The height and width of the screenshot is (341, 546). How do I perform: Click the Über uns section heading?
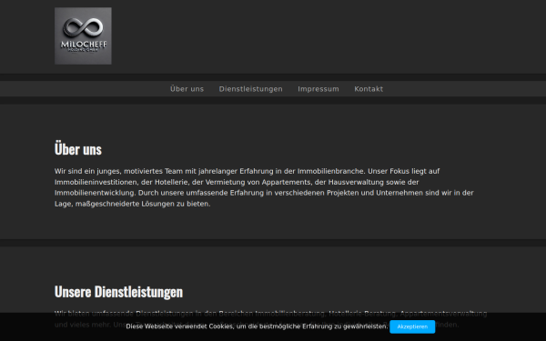pyautogui.click(x=78, y=149)
